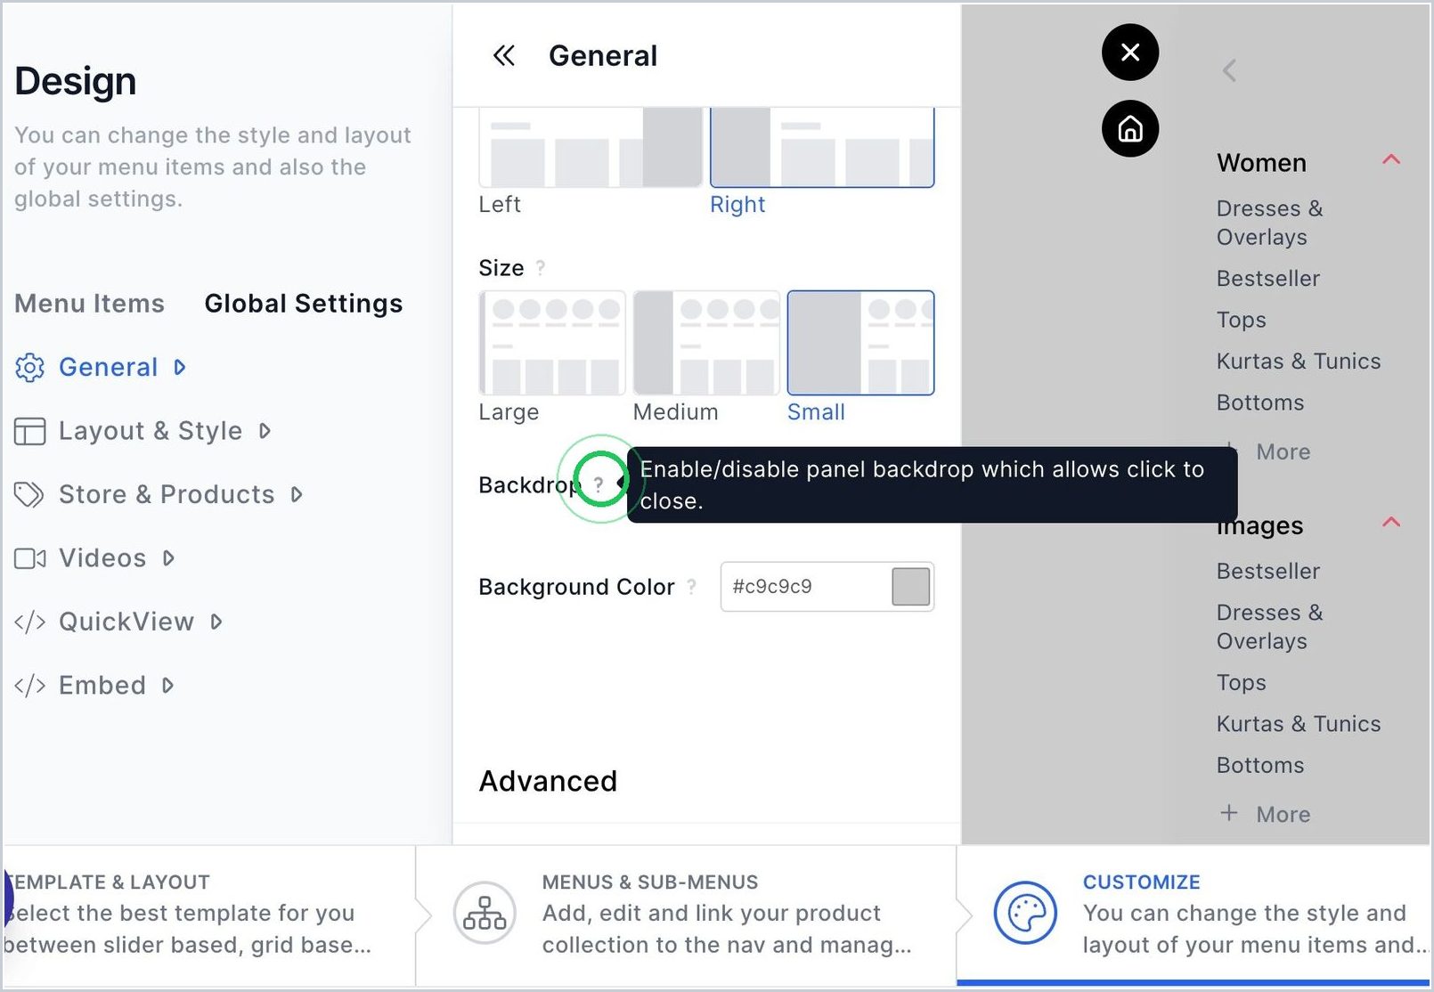Click Bottoms link under Images

1260,766
